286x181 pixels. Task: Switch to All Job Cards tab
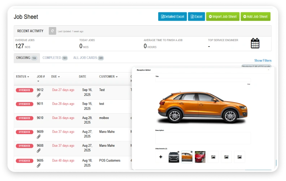pos(88,58)
